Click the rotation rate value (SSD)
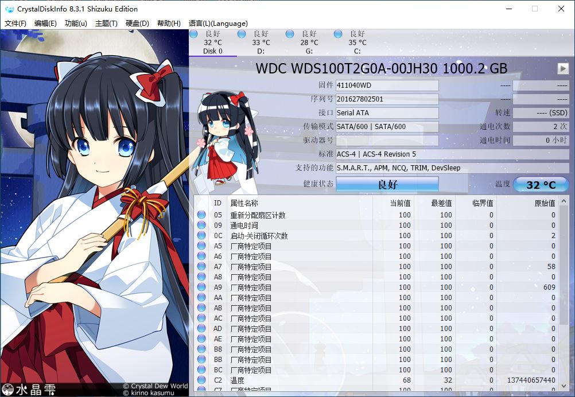The width and height of the screenshot is (575, 397). click(541, 113)
